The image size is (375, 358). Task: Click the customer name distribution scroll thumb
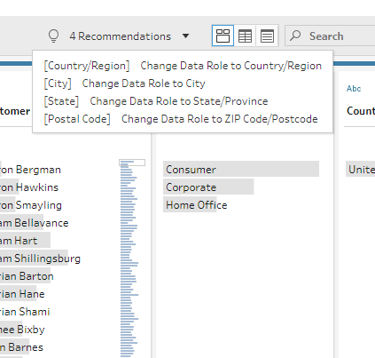pos(132,163)
